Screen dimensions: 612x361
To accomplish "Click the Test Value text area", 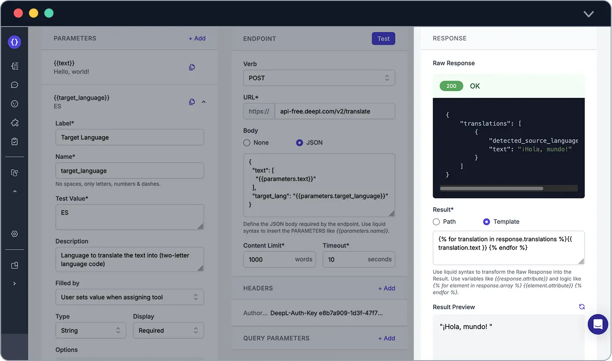I will tap(129, 217).
